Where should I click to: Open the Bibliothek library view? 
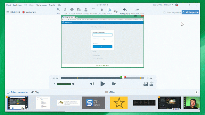click(x=13, y=12)
